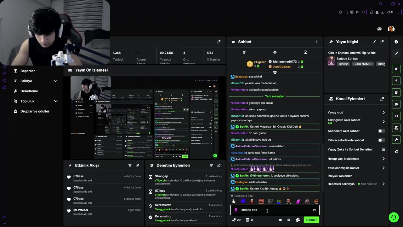The height and width of the screenshot is (227, 403).
Task: Edit stream info with the pencil icon in Yayın bilgisi
Action: [374, 42]
